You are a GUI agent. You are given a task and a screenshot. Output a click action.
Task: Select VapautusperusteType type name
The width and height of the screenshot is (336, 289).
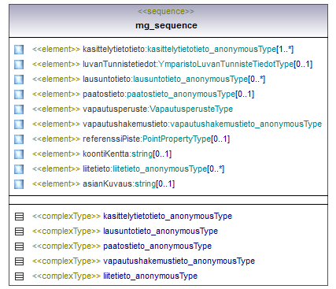coord(191,109)
